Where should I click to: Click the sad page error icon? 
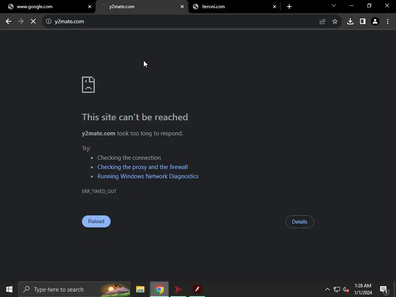[x=89, y=85]
